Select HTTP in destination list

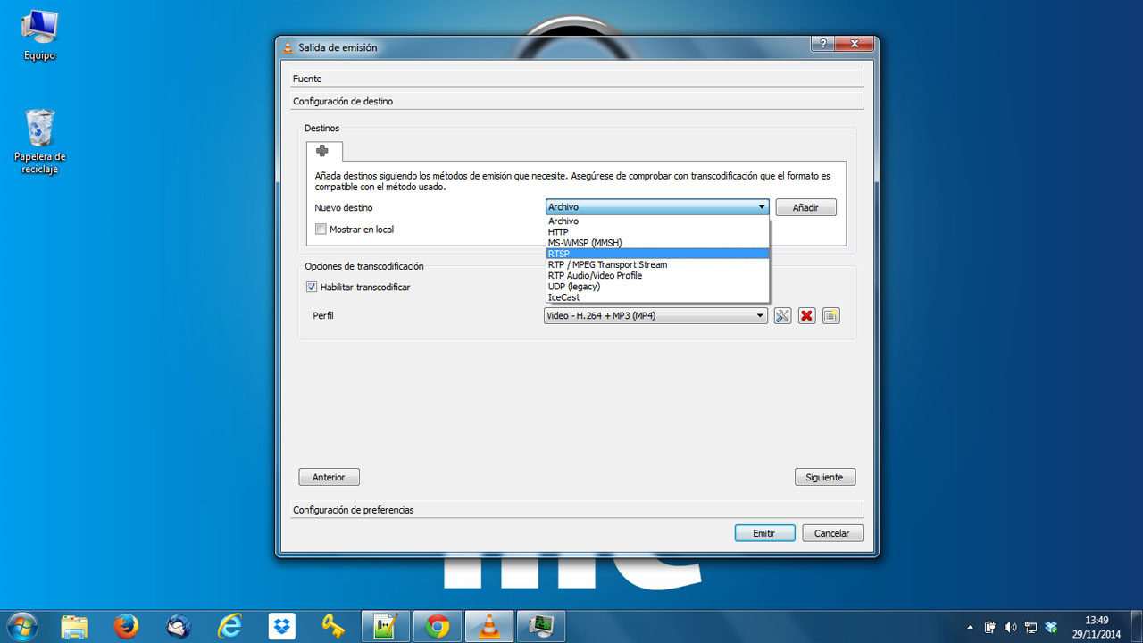pos(657,231)
